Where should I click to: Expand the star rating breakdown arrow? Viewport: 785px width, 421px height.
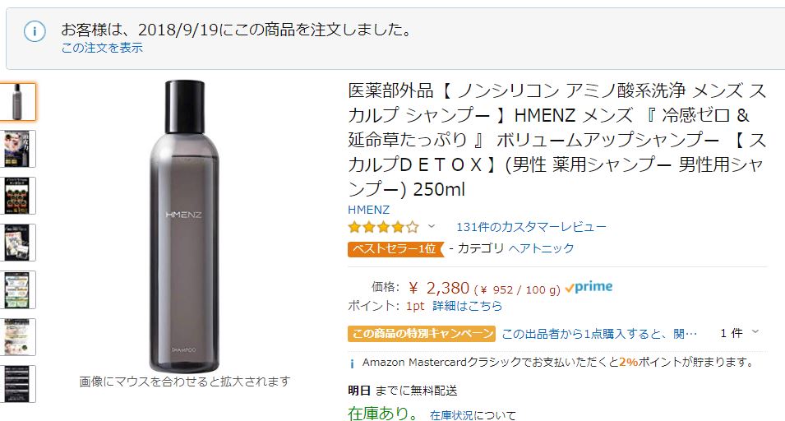431,227
